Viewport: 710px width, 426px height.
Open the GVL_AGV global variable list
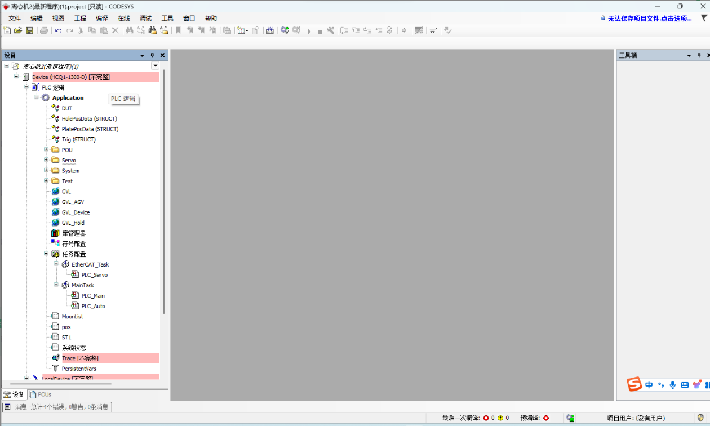click(73, 202)
